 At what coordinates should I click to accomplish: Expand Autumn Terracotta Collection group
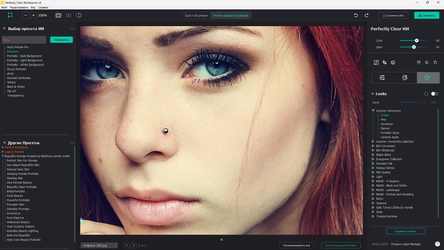pyautogui.click(x=373, y=141)
